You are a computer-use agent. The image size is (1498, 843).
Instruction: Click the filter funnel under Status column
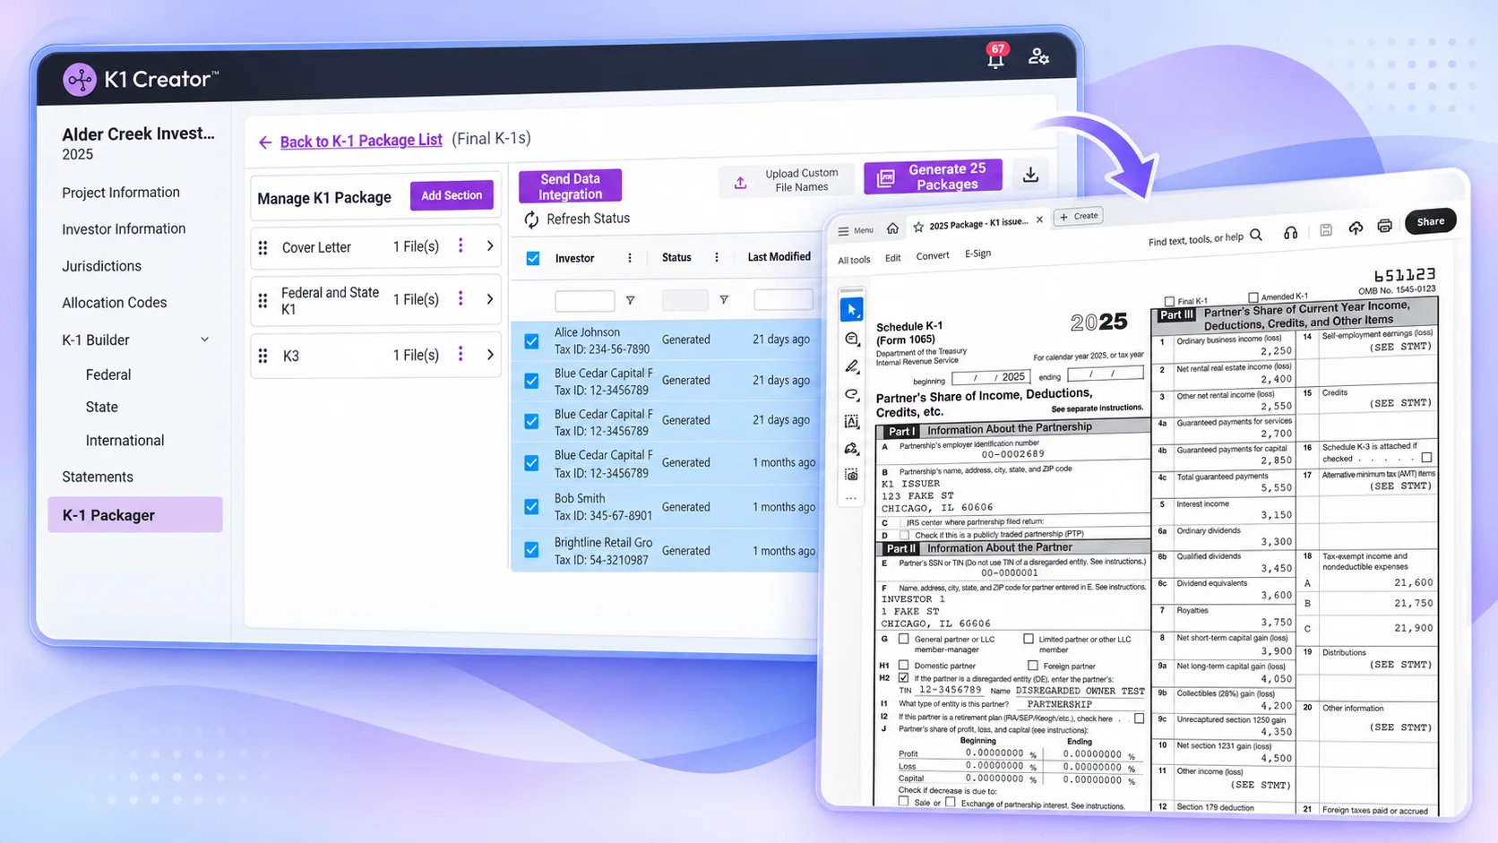click(x=724, y=299)
